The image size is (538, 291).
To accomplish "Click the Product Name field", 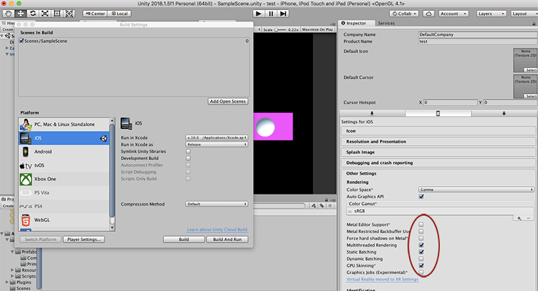I will click(477, 42).
